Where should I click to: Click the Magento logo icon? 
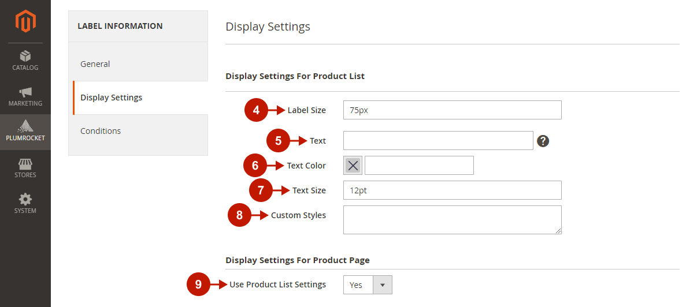[25, 21]
